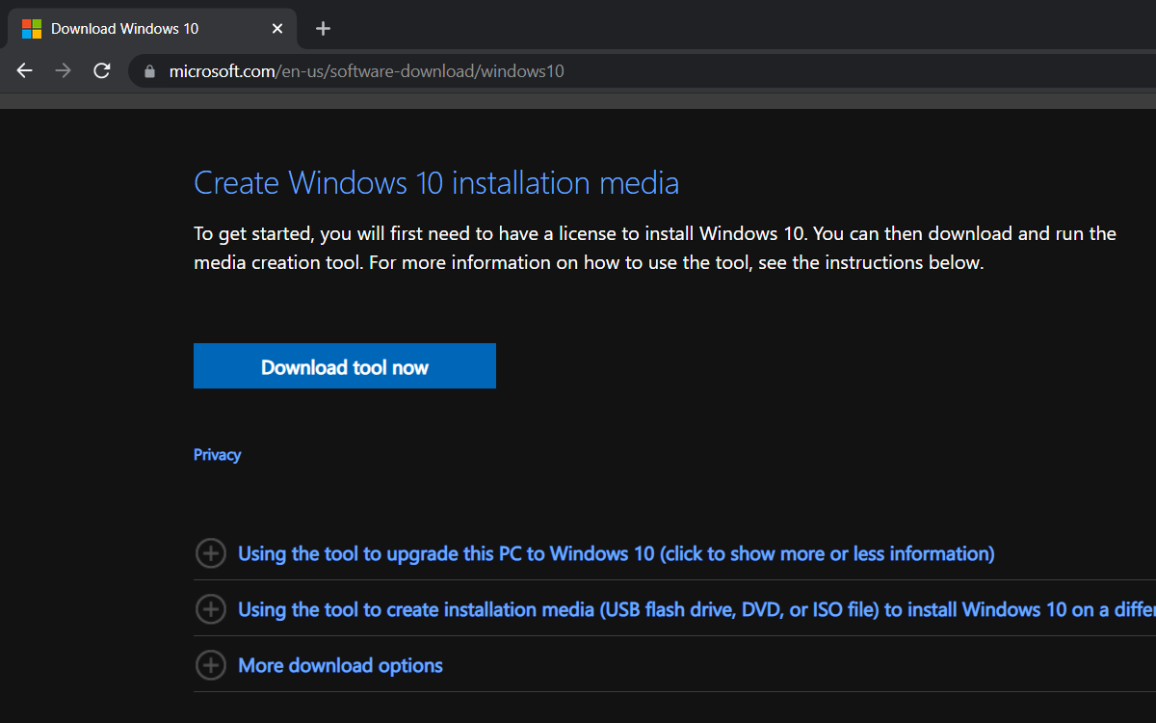
Task: Expand plus icon for More download options
Action: (210, 665)
